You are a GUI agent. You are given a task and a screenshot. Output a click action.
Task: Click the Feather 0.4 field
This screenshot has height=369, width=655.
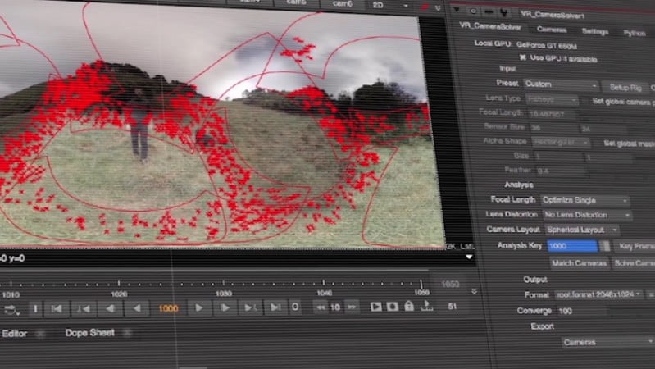pyautogui.click(x=560, y=171)
